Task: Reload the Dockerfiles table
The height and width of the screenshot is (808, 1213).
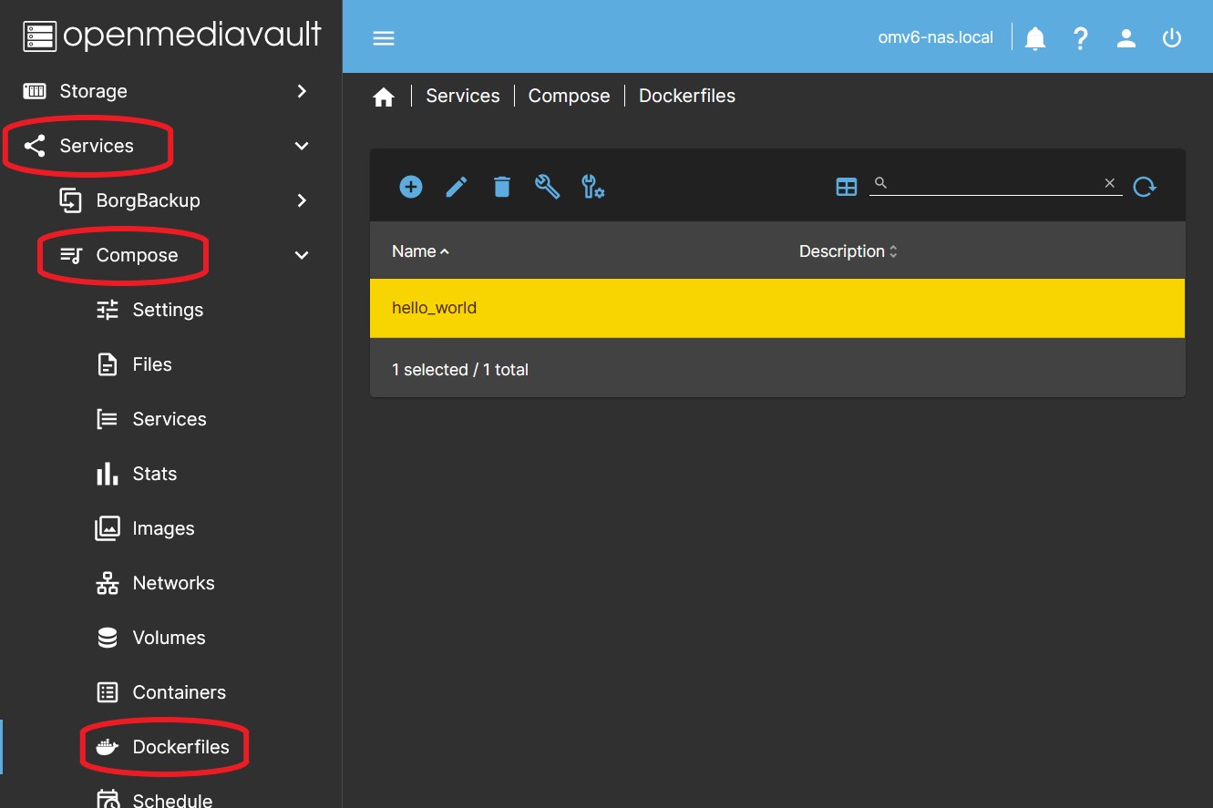Action: coord(1145,187)
